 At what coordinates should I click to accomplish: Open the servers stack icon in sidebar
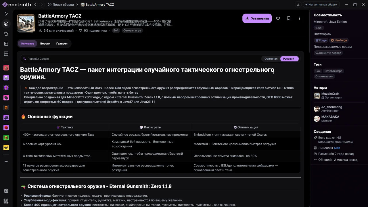click(x=6, y=54)
